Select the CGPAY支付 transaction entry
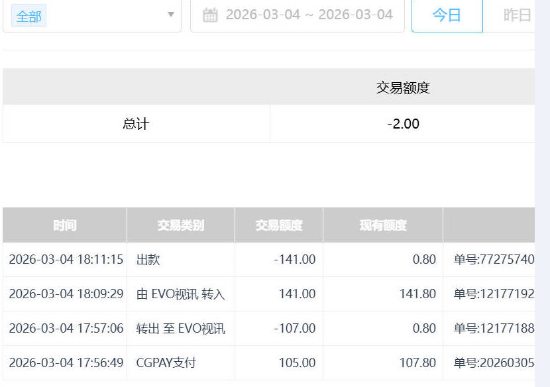 [166, 363]
